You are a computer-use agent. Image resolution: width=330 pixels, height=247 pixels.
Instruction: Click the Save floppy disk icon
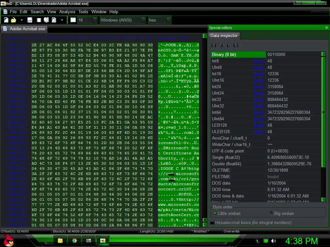click(x=30, y=20)
